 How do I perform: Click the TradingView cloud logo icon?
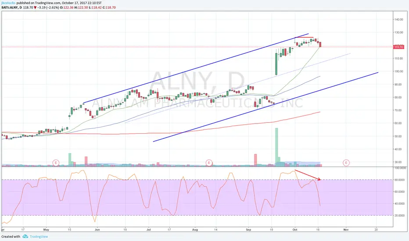[x=25, y=236]
